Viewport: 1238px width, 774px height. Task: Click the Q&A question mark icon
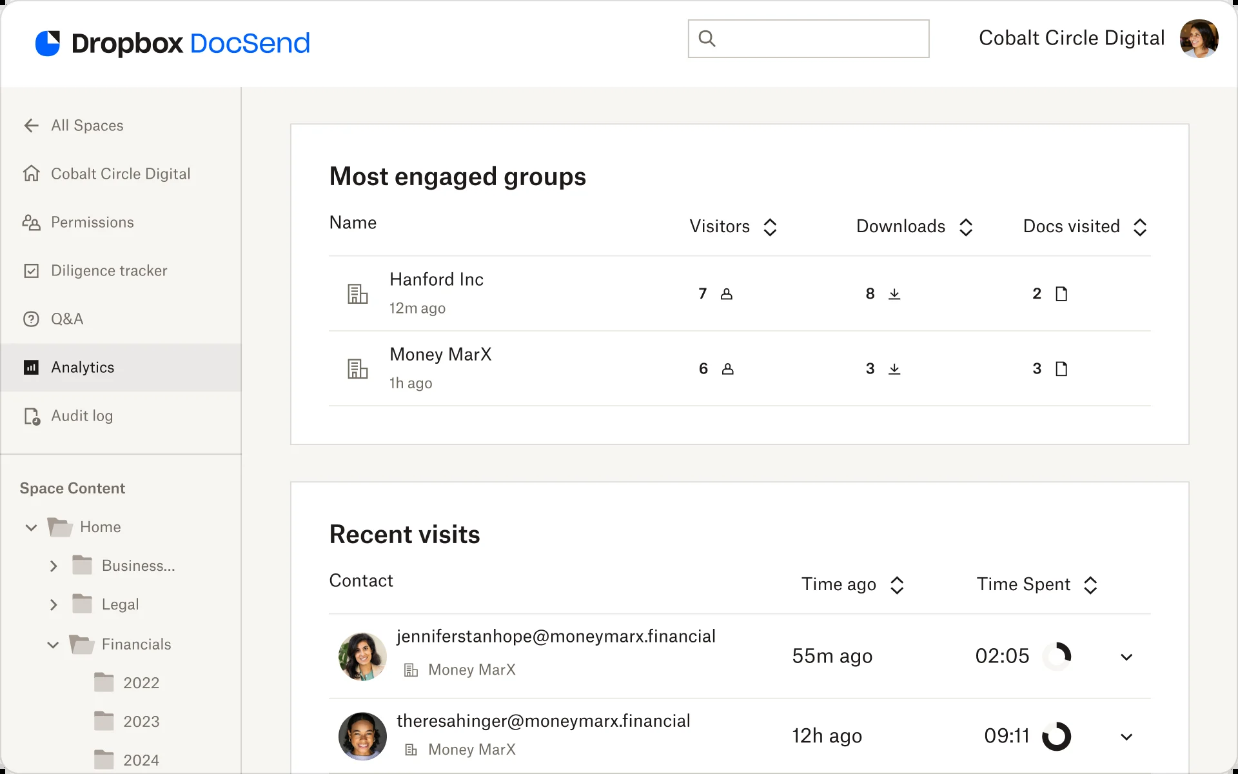point(32,319)
